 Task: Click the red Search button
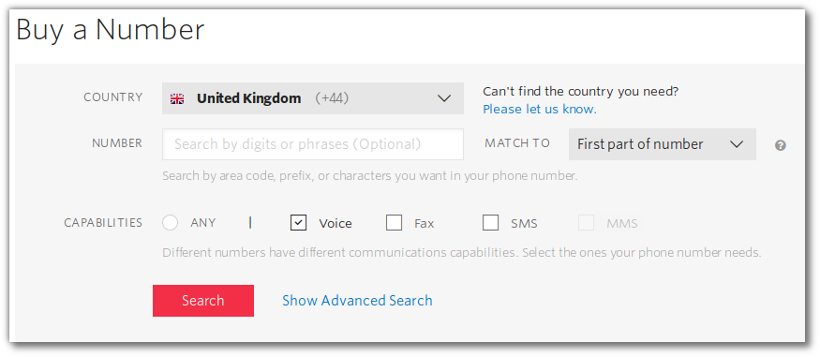(x=203, y=301)
